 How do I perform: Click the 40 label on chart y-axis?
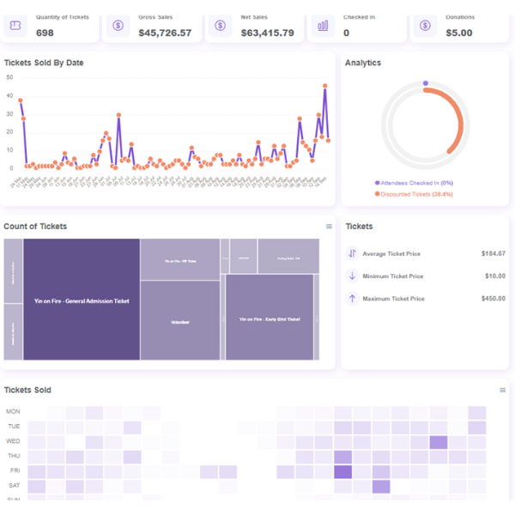9,95
